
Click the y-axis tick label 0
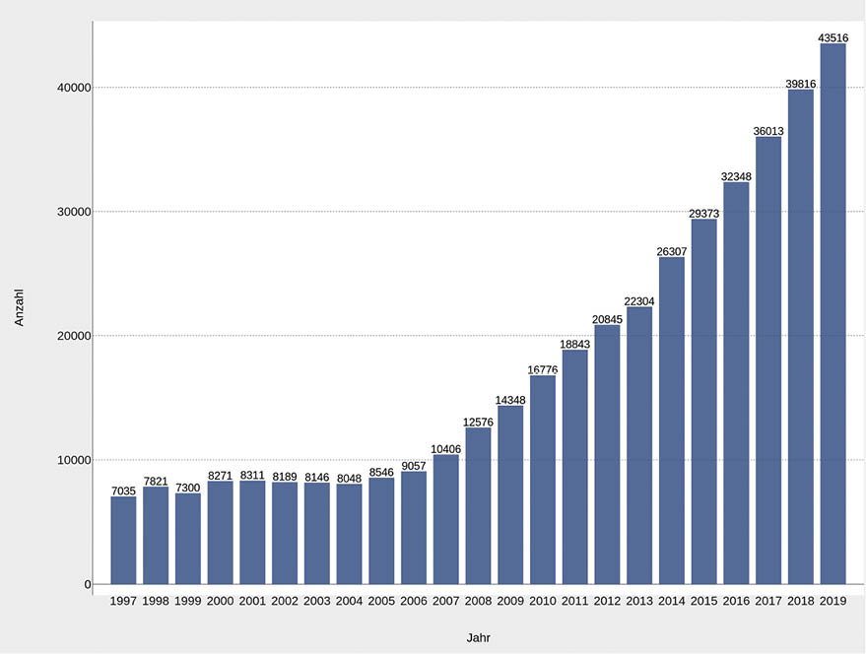(88, 584)
